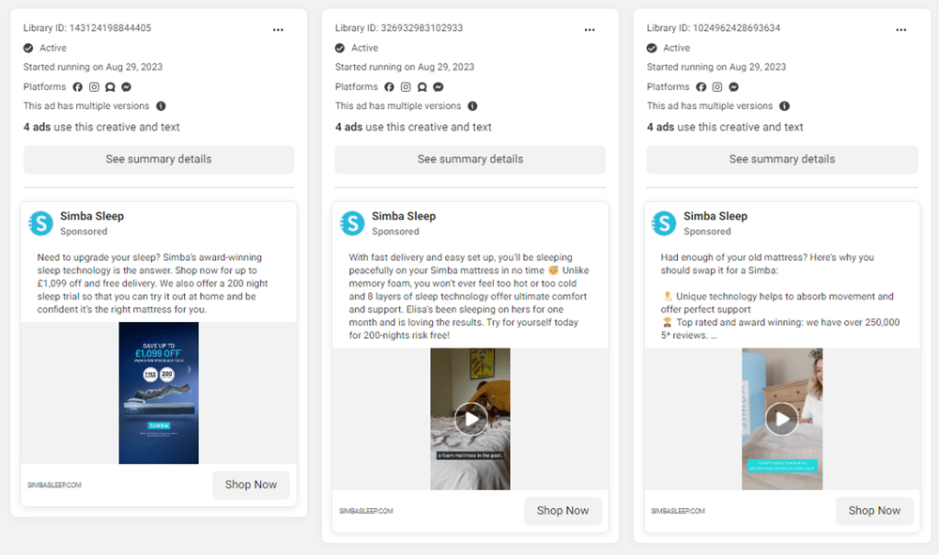The height and width of the screenshot is (555, 939).
Task: Click Audience Network icon on first ad
Action: 110,86
